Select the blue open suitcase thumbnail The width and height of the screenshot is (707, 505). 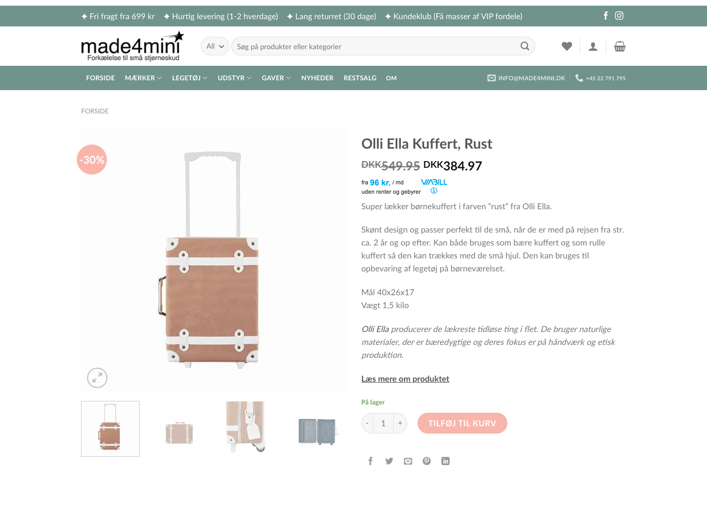(x=317, y=429)
